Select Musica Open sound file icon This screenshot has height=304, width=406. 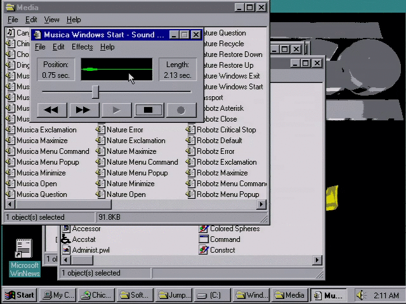pos(10,184)
